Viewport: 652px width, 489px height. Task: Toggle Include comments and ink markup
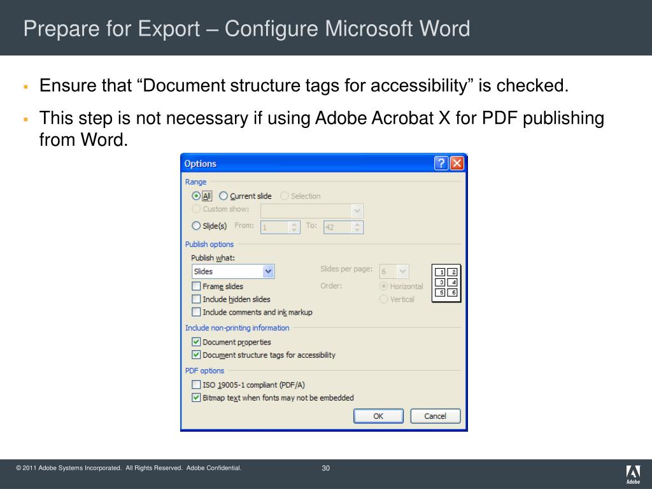pos(196,312)
